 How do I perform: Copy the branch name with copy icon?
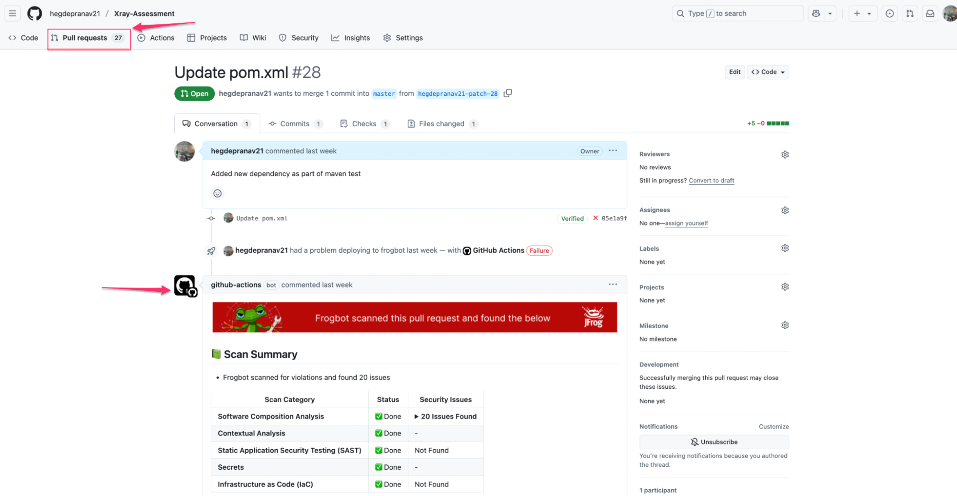coord(507,93)
